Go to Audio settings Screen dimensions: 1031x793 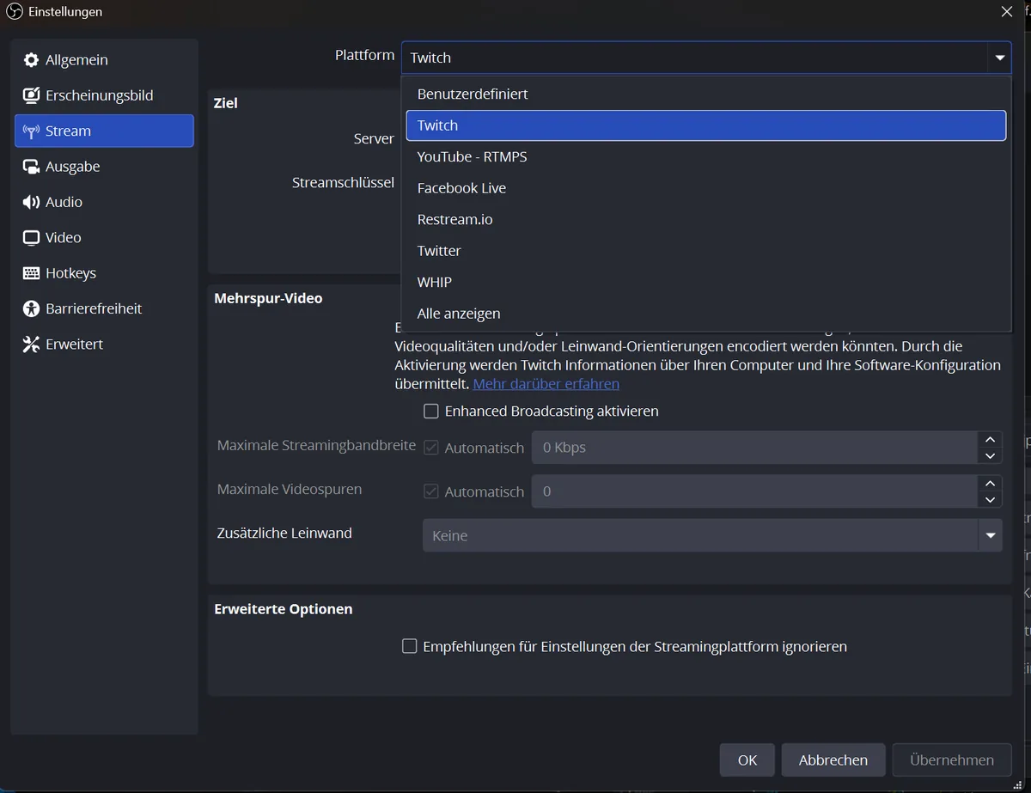[104, 202]
